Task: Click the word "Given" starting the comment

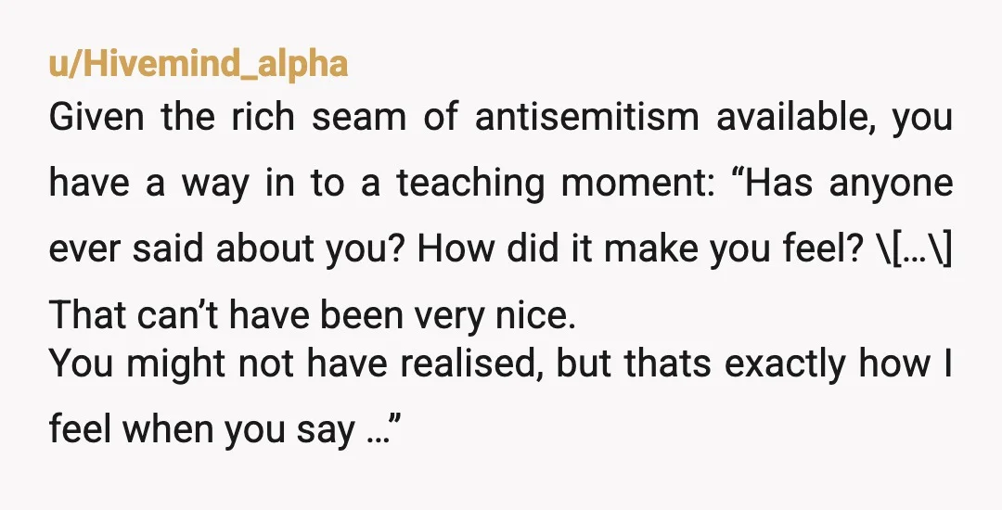Action: click(x=96, y=118)
